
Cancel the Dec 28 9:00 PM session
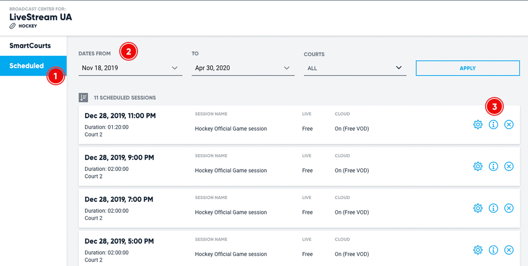[x=509, y=166]
